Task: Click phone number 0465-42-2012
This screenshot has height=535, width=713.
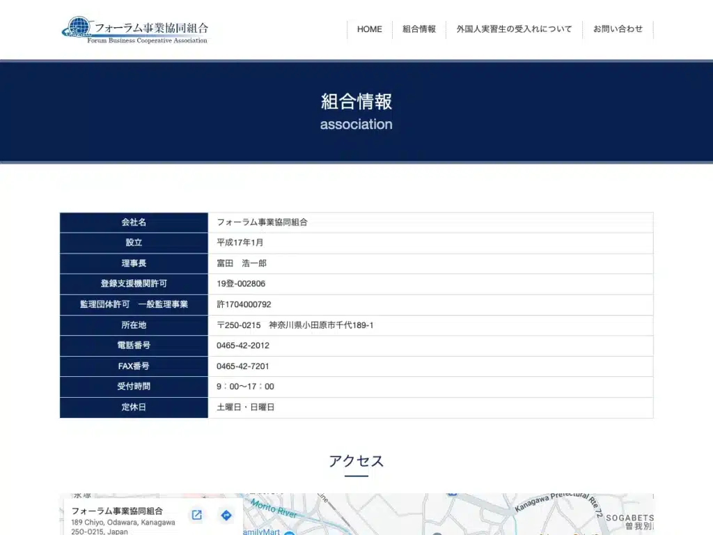Action: 243,346
